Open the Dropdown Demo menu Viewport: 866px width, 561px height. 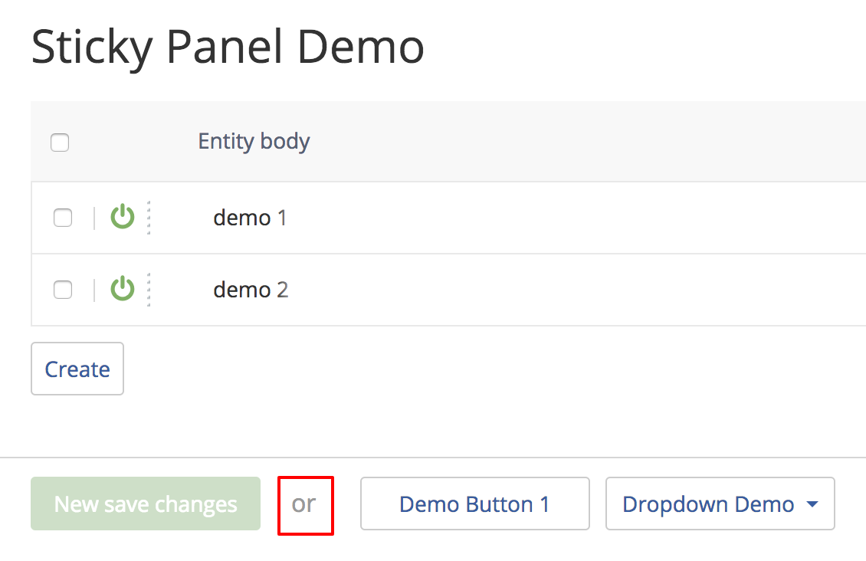(x=709, y=504)
